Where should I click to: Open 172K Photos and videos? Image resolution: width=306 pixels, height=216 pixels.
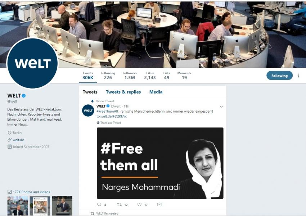tap(31, 192)
